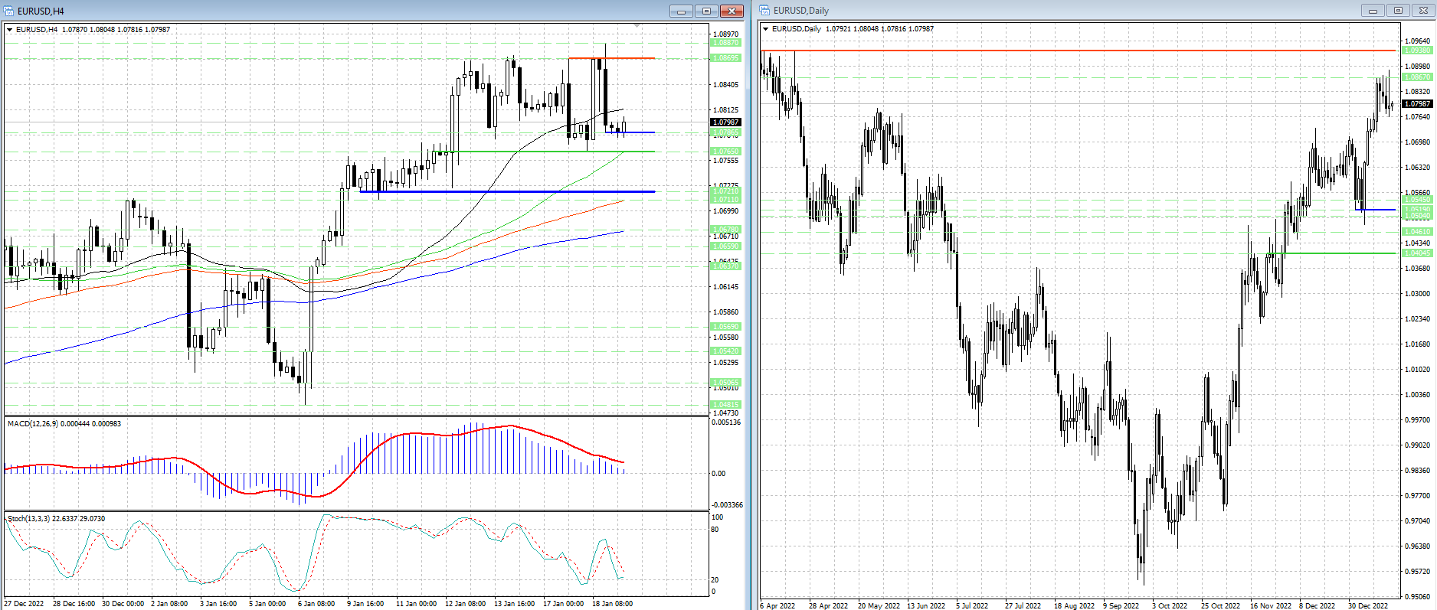Viewport: 1437px width, 610px height.
Task: Close the EURUSD,H4 chart window
Action: [732, 11]
